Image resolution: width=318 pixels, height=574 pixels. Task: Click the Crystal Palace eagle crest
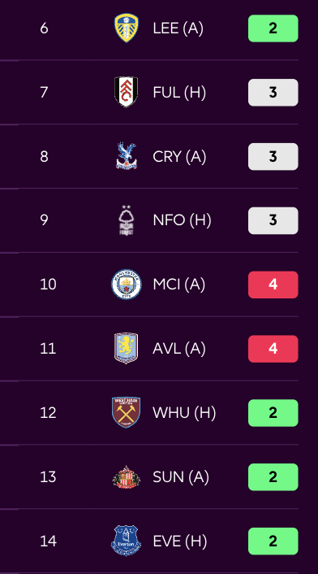coord(127,156)
